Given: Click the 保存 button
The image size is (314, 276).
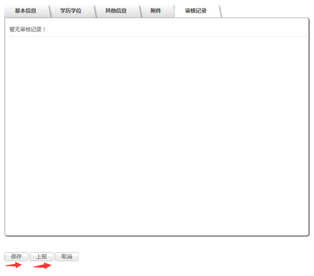Looking at the screenshot, I should click(x=16, y=256).
